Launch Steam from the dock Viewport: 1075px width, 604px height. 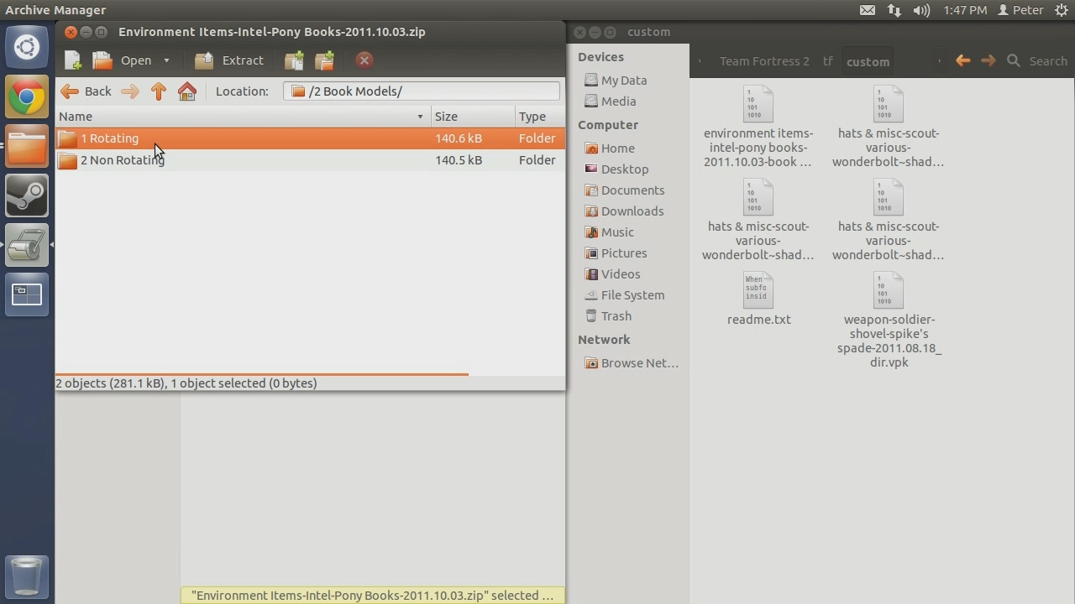(x=27, y=195)
